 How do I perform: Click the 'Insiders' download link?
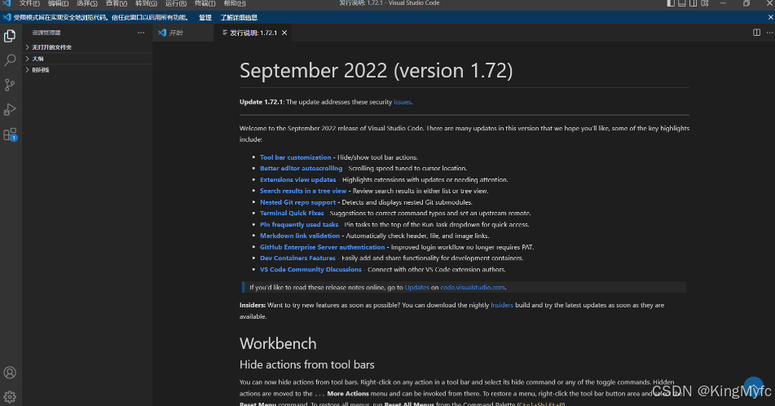pyautogui.click(x=502, y=305)
